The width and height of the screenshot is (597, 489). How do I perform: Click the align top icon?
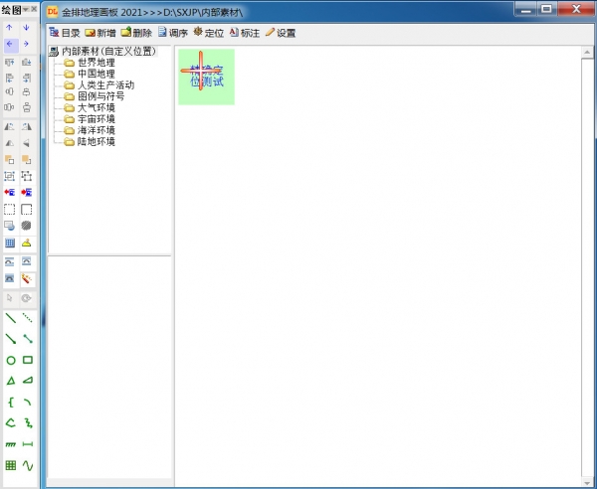click(10, 62)
